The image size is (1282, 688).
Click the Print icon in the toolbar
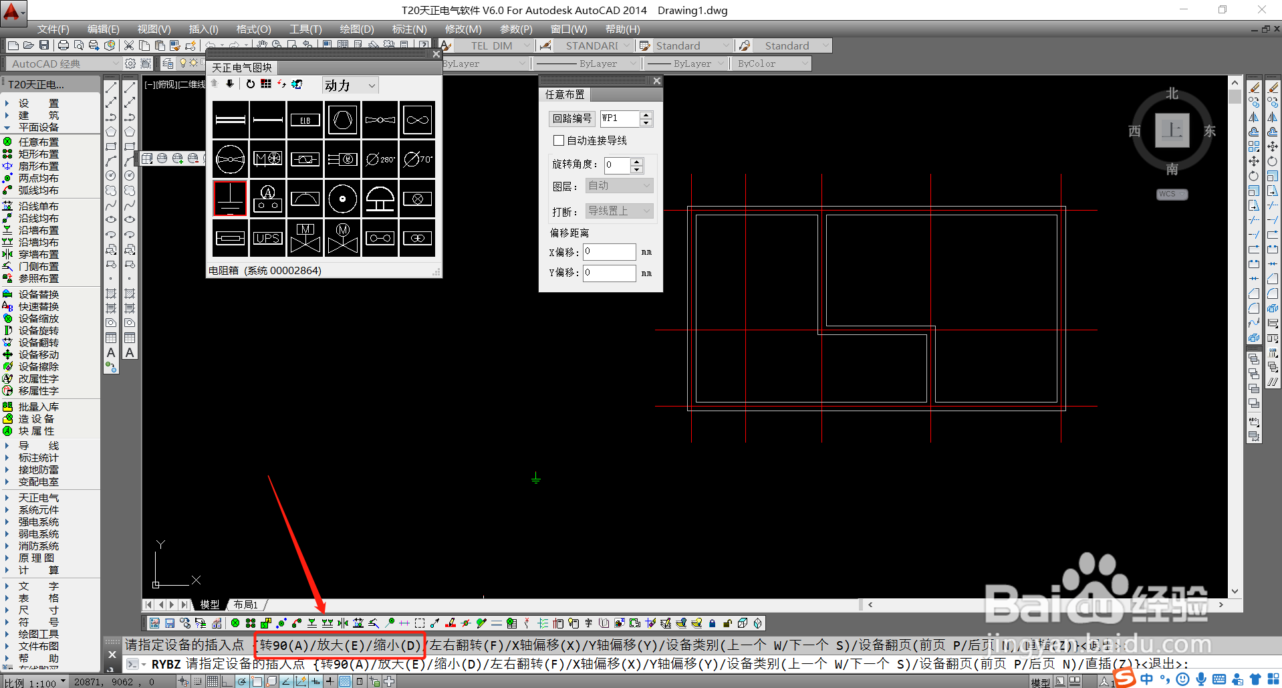[63, 45]
